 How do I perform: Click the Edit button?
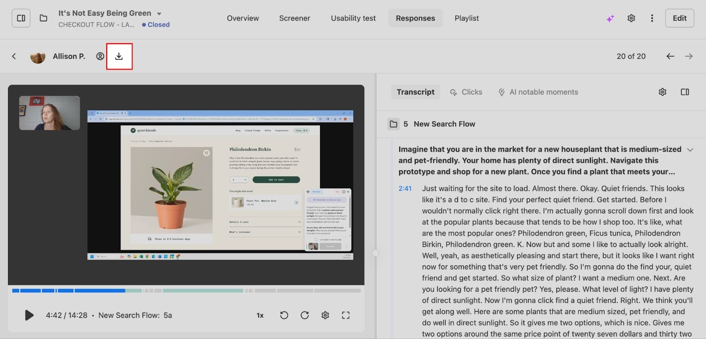click(679, 18)
